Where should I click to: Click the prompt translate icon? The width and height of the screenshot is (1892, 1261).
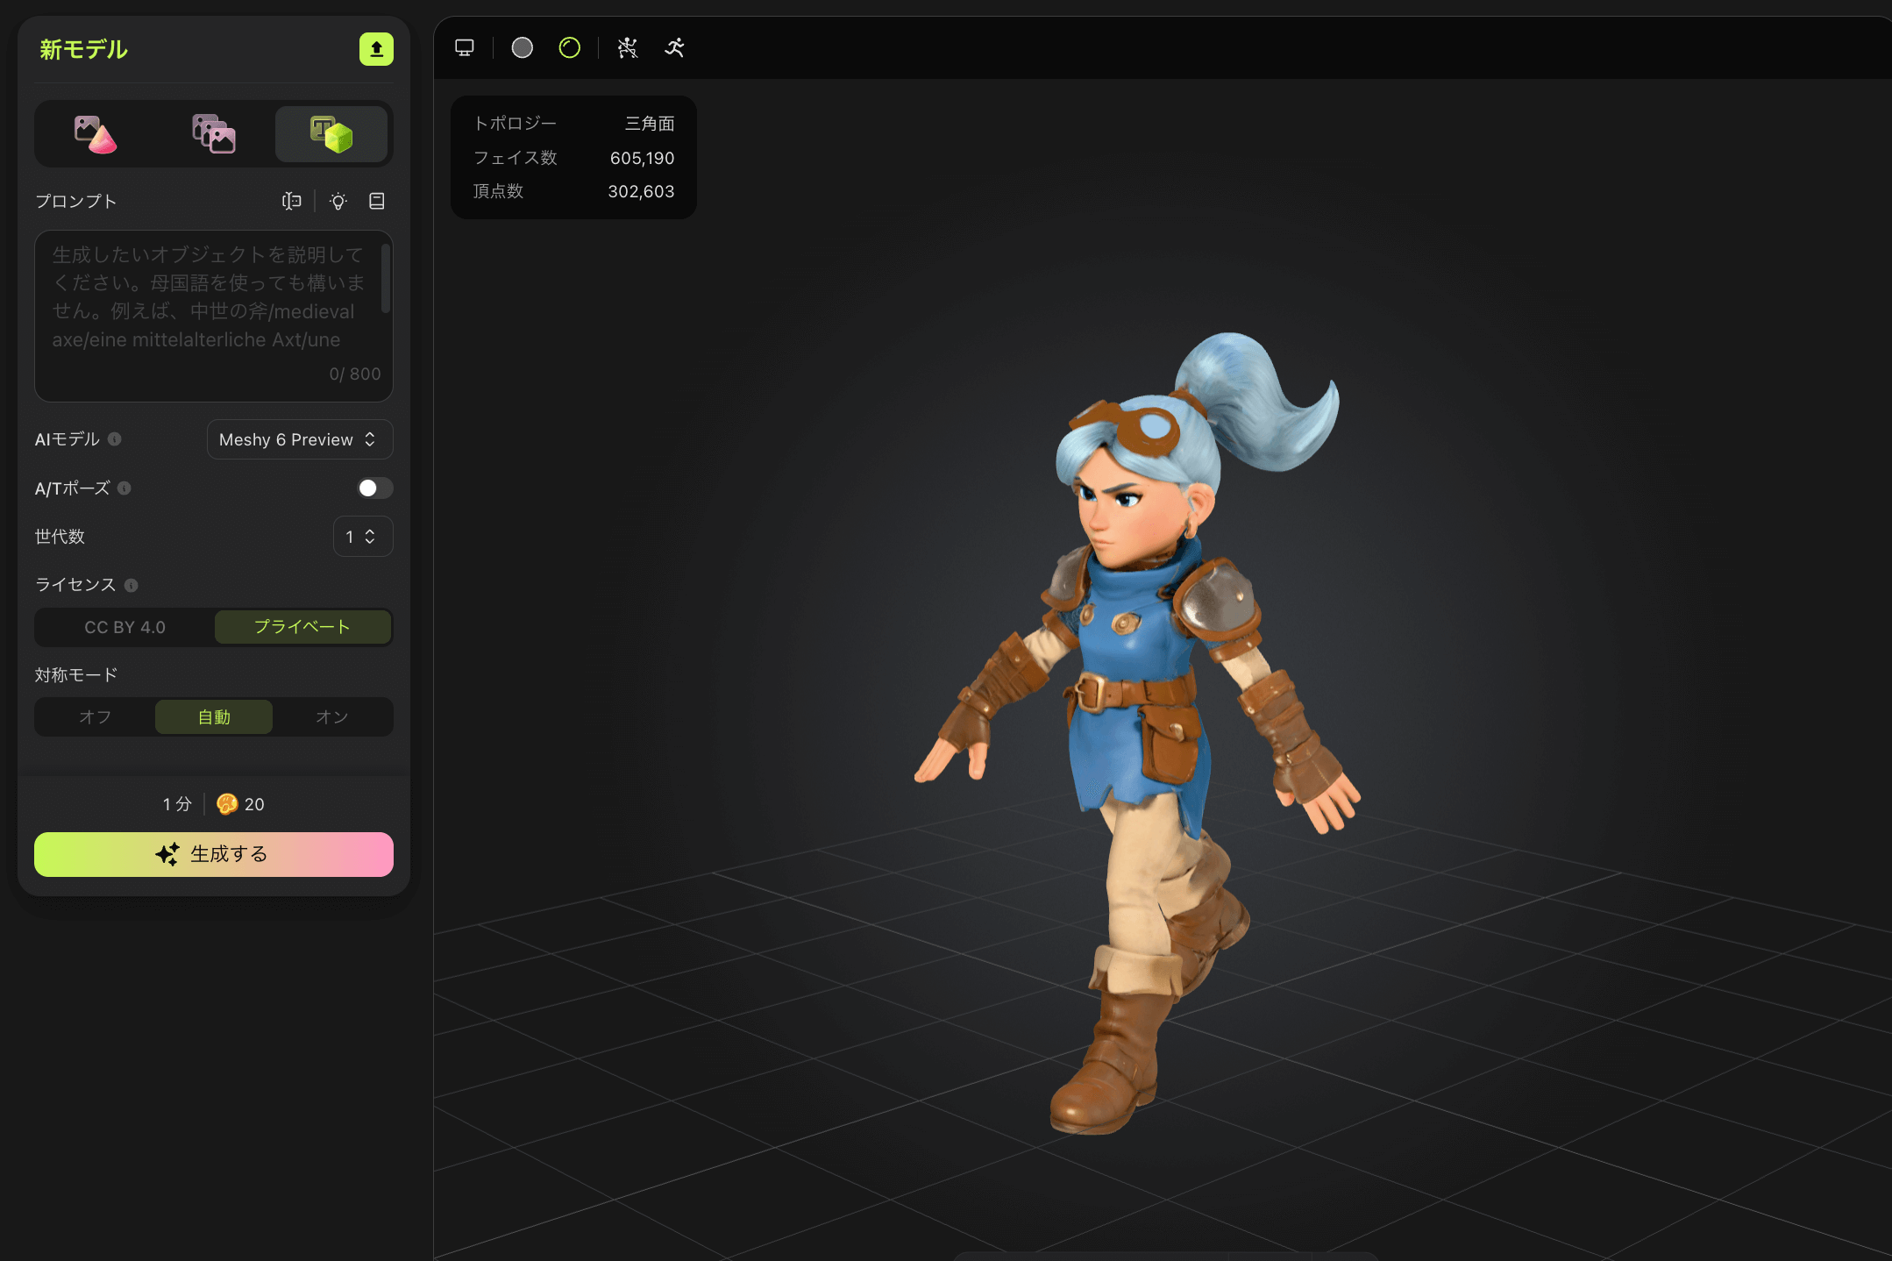pos(292,202)
